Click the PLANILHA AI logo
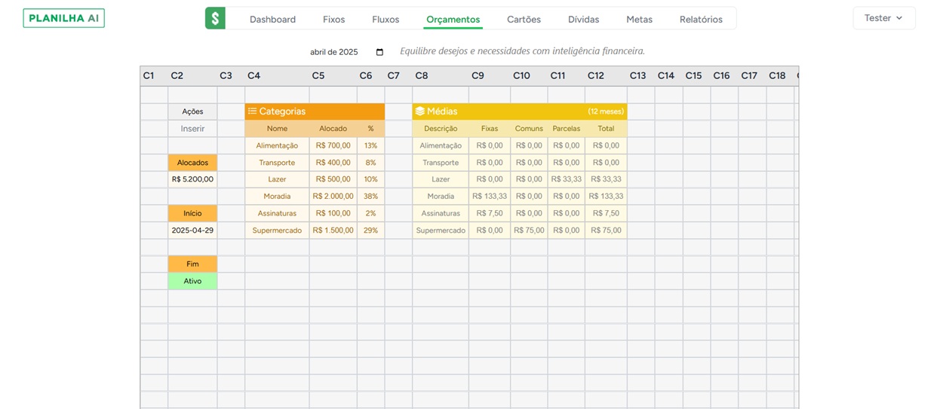This screenshot has width=940, height=409. 64,18
